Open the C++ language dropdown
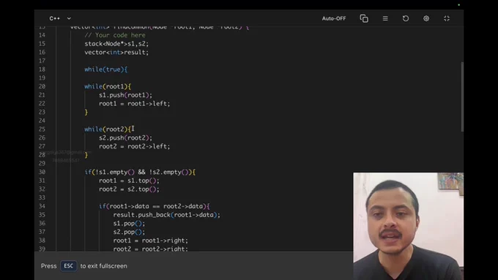The height and width of the screenshot is (280, 498). point(60,18)
